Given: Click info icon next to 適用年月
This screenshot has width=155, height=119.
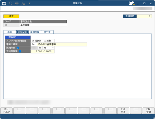Looking at the screenshot, I should pyautogui.click(x=18, y=48).
